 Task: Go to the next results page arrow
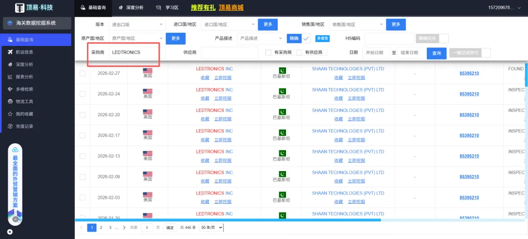click(x=124, y=228)
